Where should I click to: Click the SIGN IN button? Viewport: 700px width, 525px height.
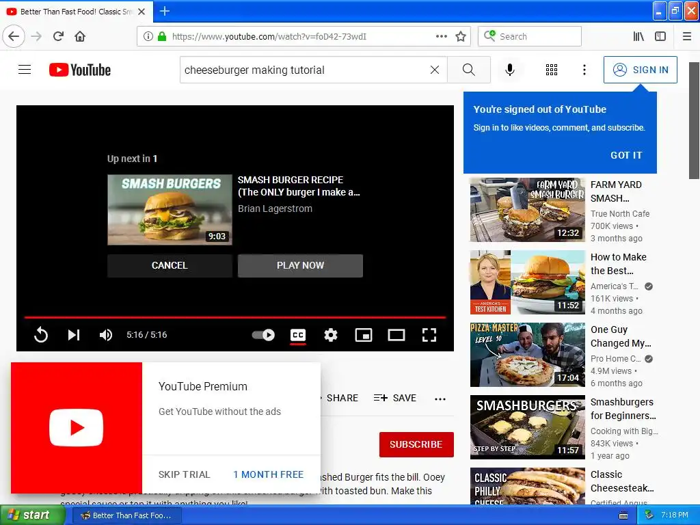640,70
